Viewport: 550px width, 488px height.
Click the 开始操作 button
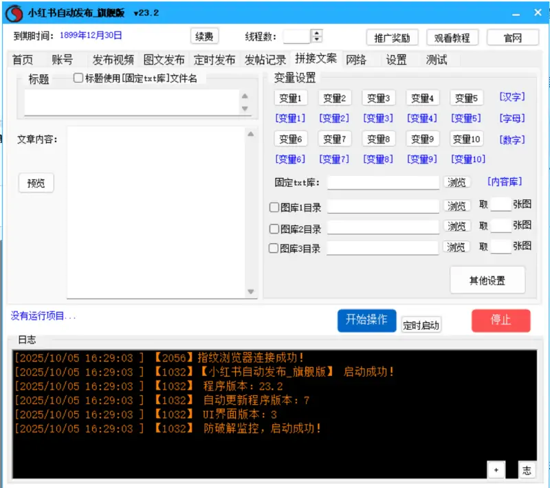366,320
